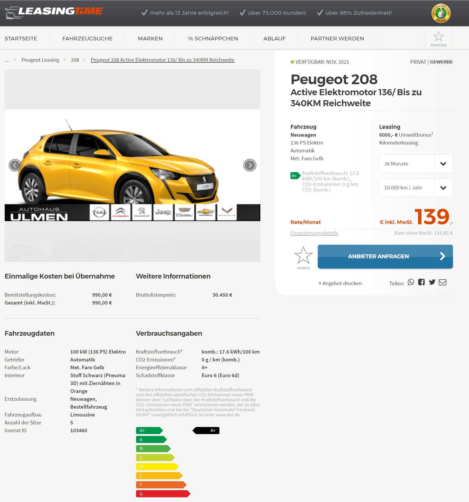Click the Peugeot 208 Active Elektromotor breadcrumb

163,60
